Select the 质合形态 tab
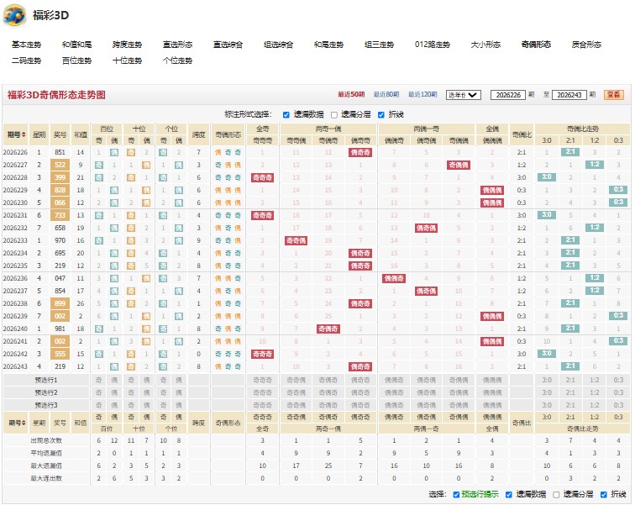 click(586, 45)
